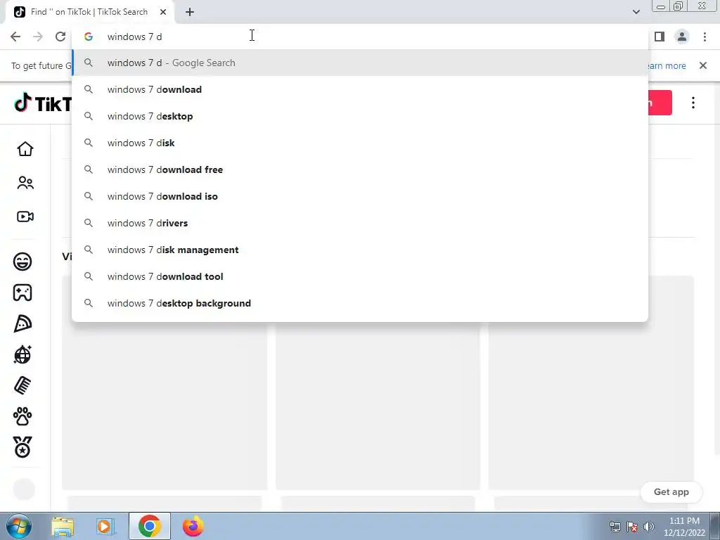The image size is (720, 540).
Task: Click the network tray icon
Action: click(615, 527)
